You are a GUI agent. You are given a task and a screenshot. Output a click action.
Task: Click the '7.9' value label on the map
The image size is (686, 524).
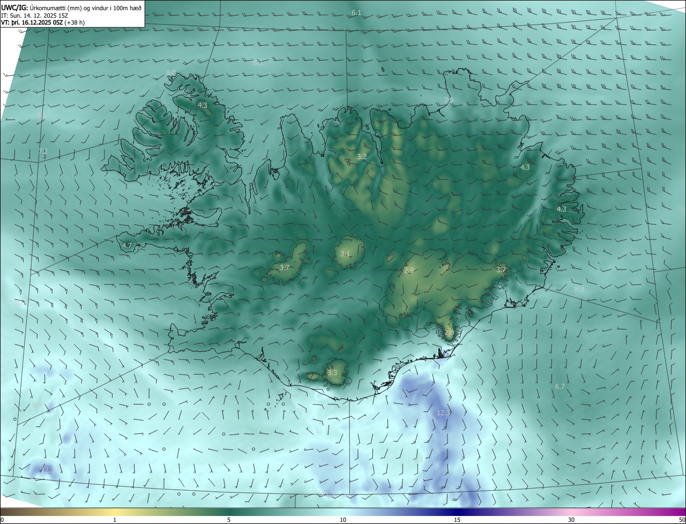tap(449, 100)
